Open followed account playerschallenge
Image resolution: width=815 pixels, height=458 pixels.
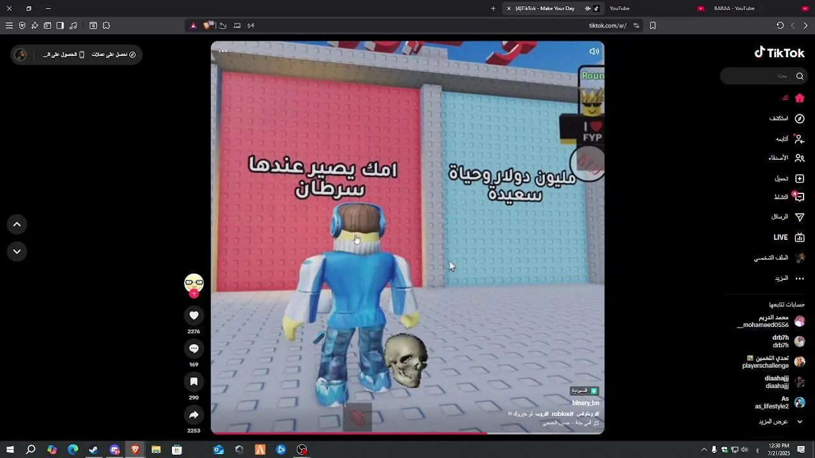click(773, 362)
